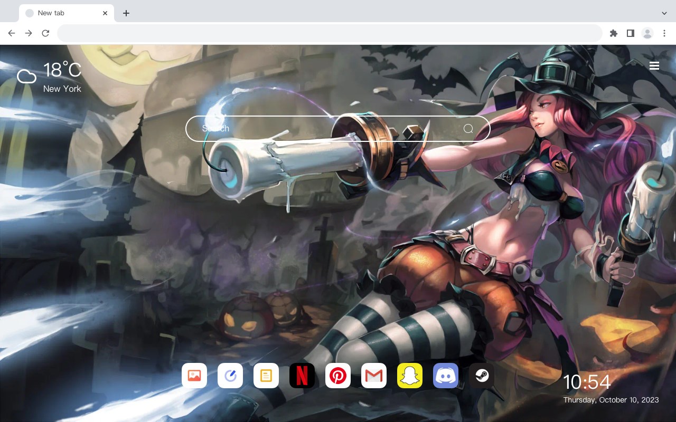Expand the tab search dropdown arrow

664,13
